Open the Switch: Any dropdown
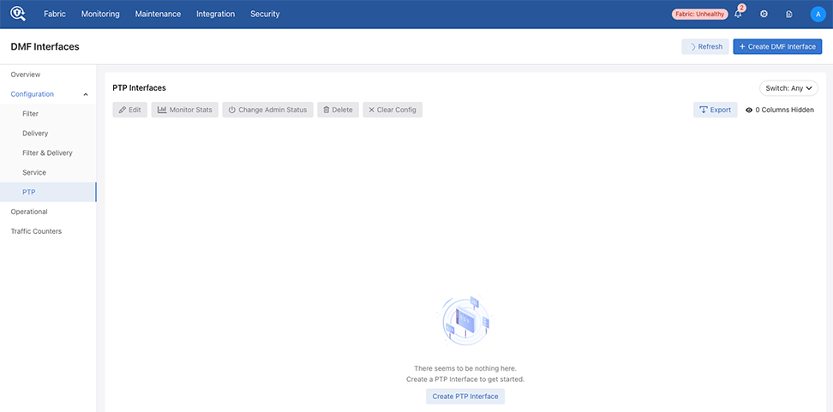Screen dimensions: 833x412 [x=789, y=88]
